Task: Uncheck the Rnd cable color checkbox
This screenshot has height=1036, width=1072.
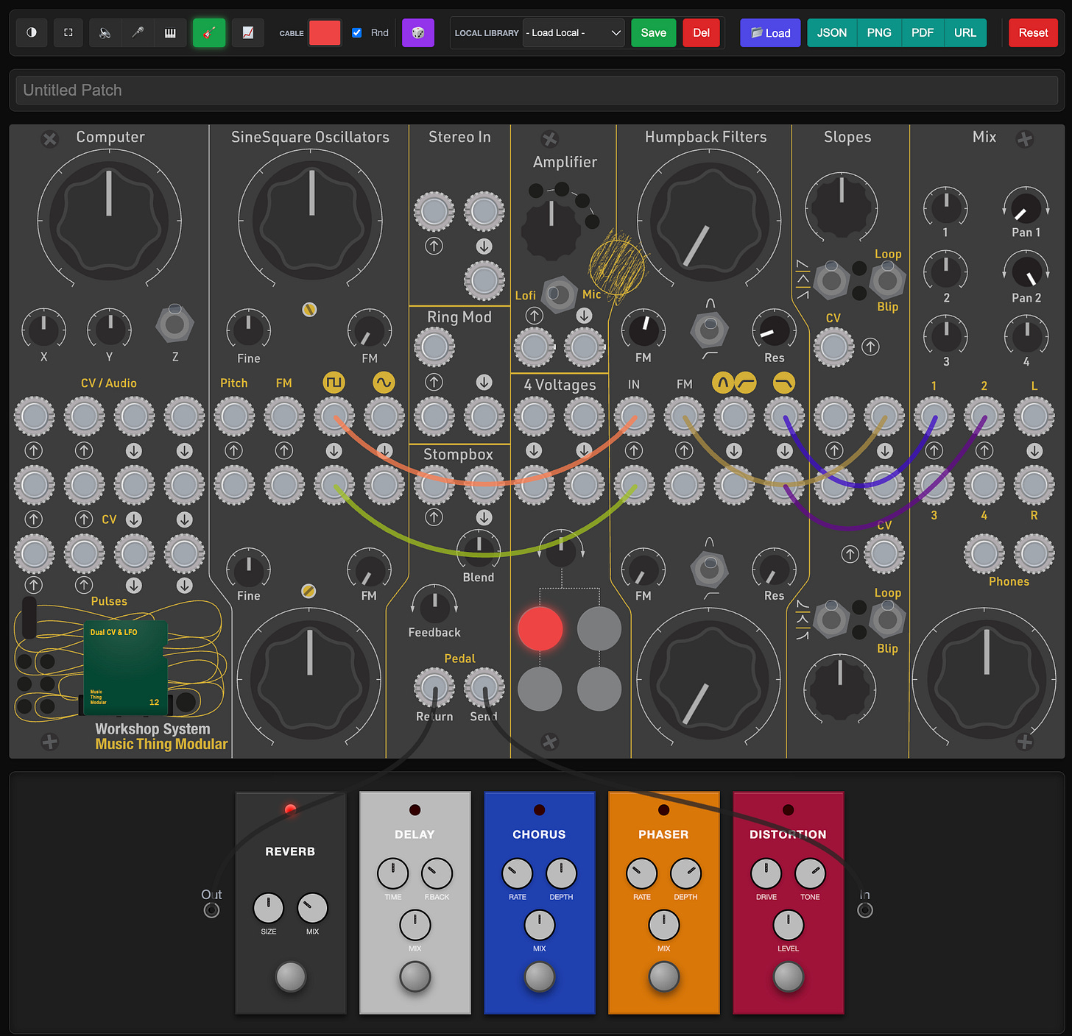Action: 357,33
